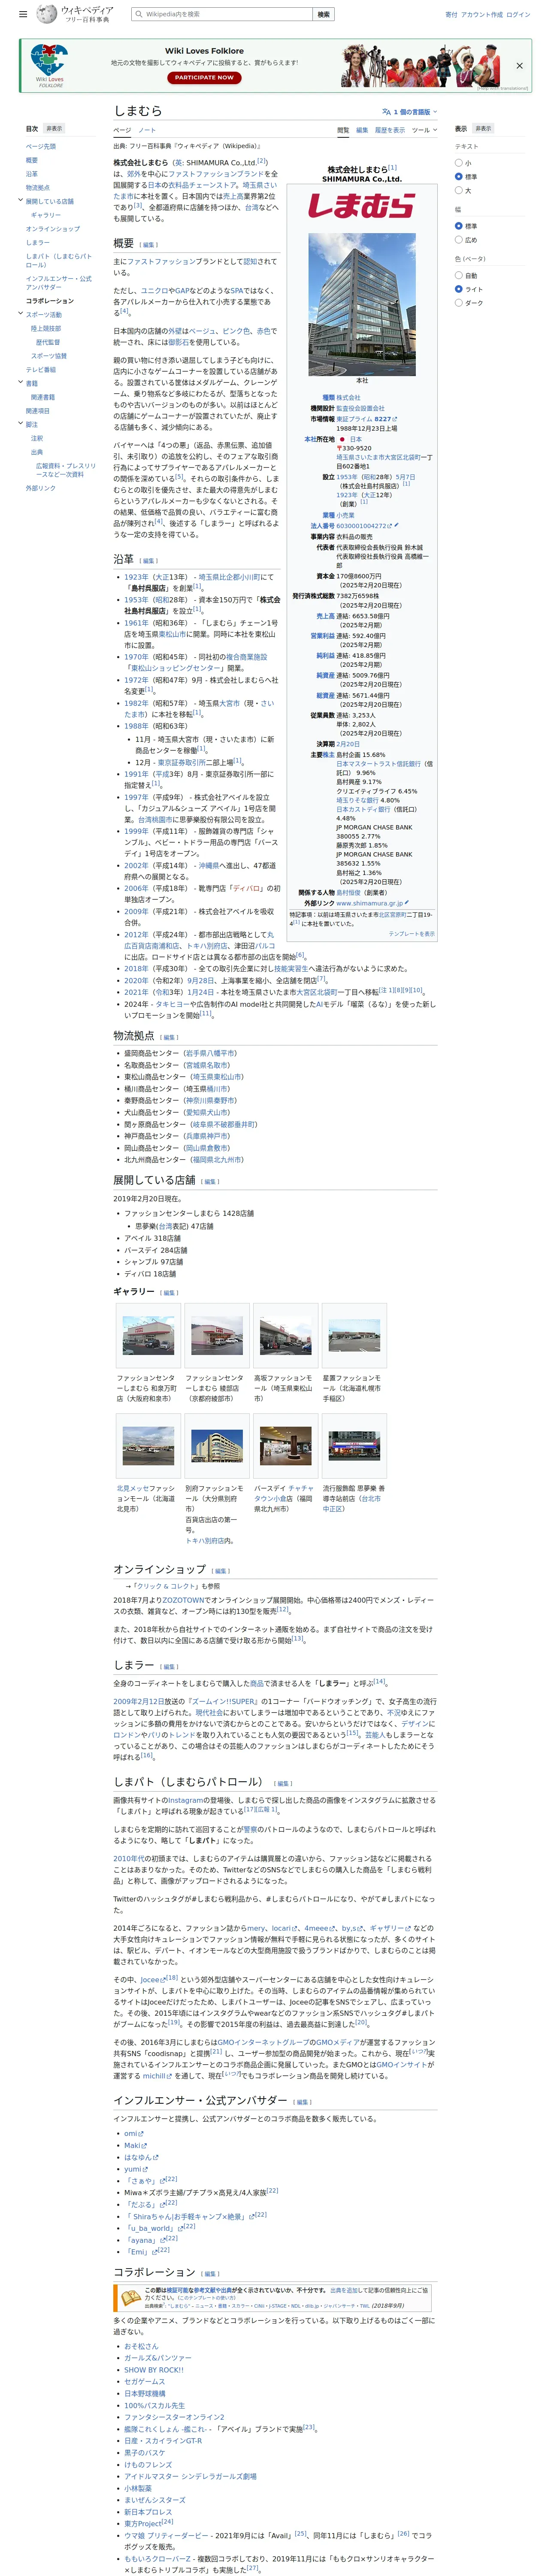Collapse 展開している店舗 in the contents
The width and height of the screenshot is (551, 2576).
pos(20,200)
